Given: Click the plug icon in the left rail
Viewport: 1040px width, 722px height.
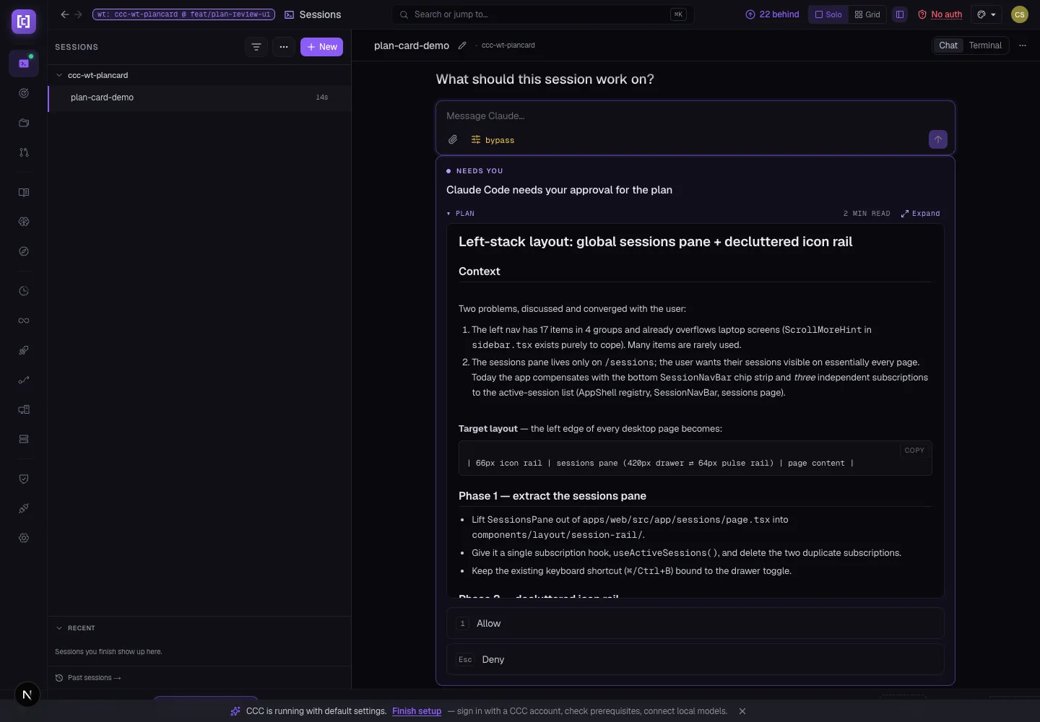Looking at the screenshot, I should click(x=24, y=508).
